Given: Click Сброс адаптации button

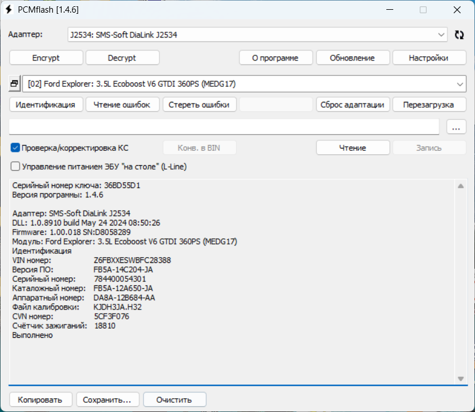Looking at the screenshot, I should pos(352,105).
